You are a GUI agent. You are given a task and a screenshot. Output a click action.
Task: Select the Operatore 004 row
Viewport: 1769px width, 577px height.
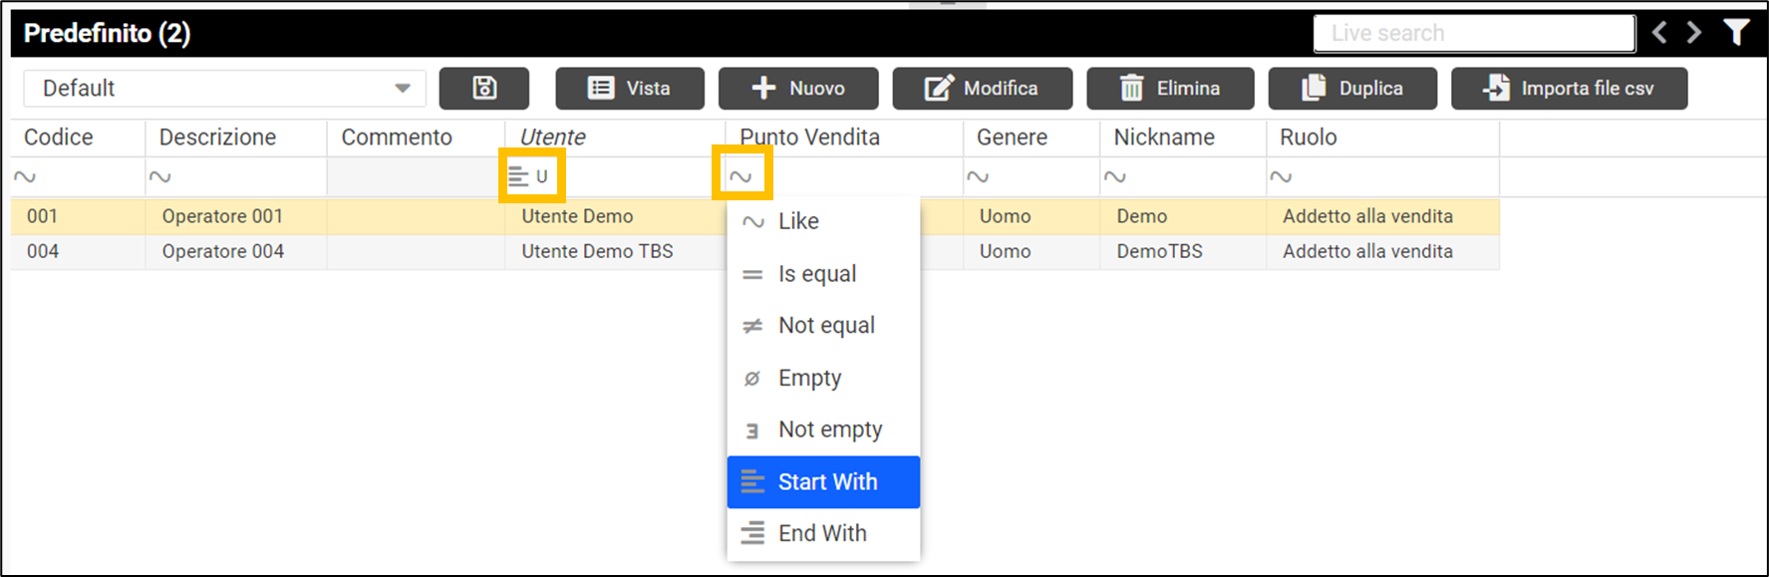point(223,252)
